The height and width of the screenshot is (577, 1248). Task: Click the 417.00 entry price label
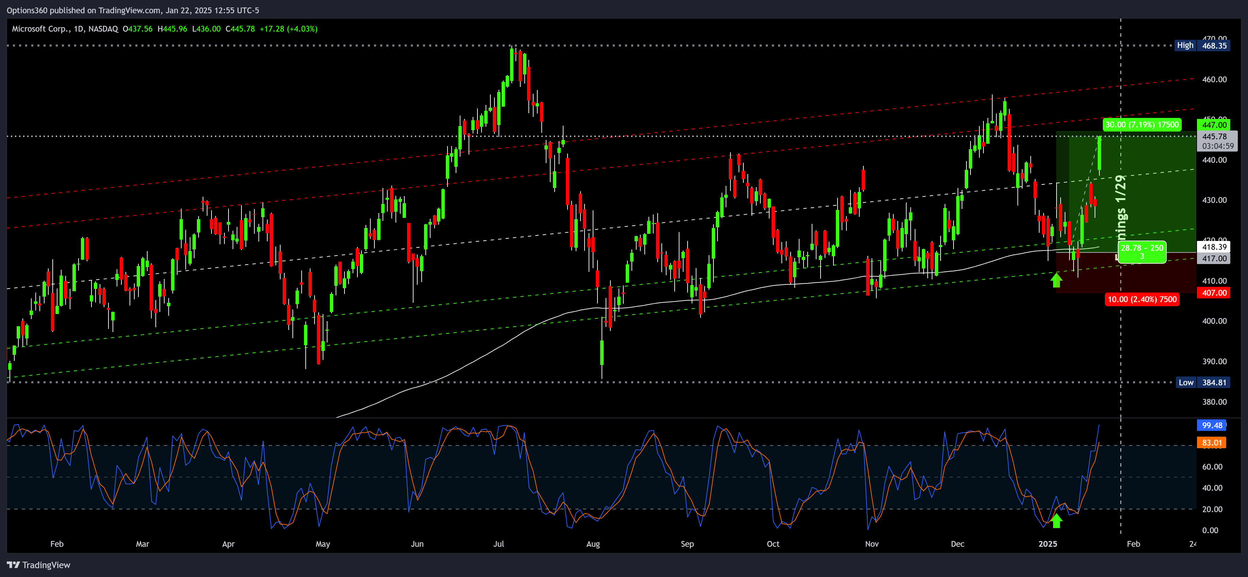tap(1214, 259)
